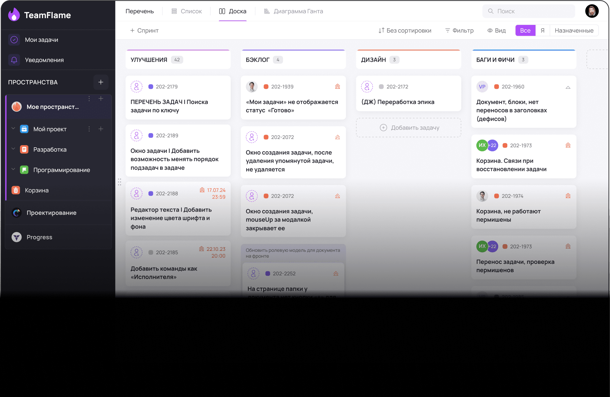Click the user profile avatar
Viewport: 610px width, 397px height.
coord(592,11)
